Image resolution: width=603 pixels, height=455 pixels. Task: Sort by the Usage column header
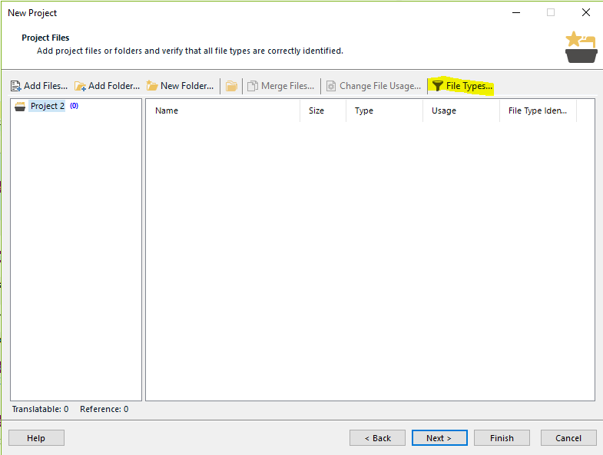462,110
